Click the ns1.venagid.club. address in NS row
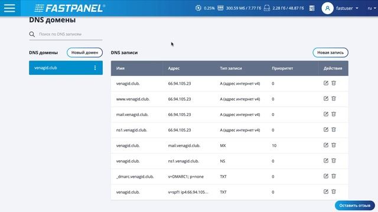 [184, 161]
